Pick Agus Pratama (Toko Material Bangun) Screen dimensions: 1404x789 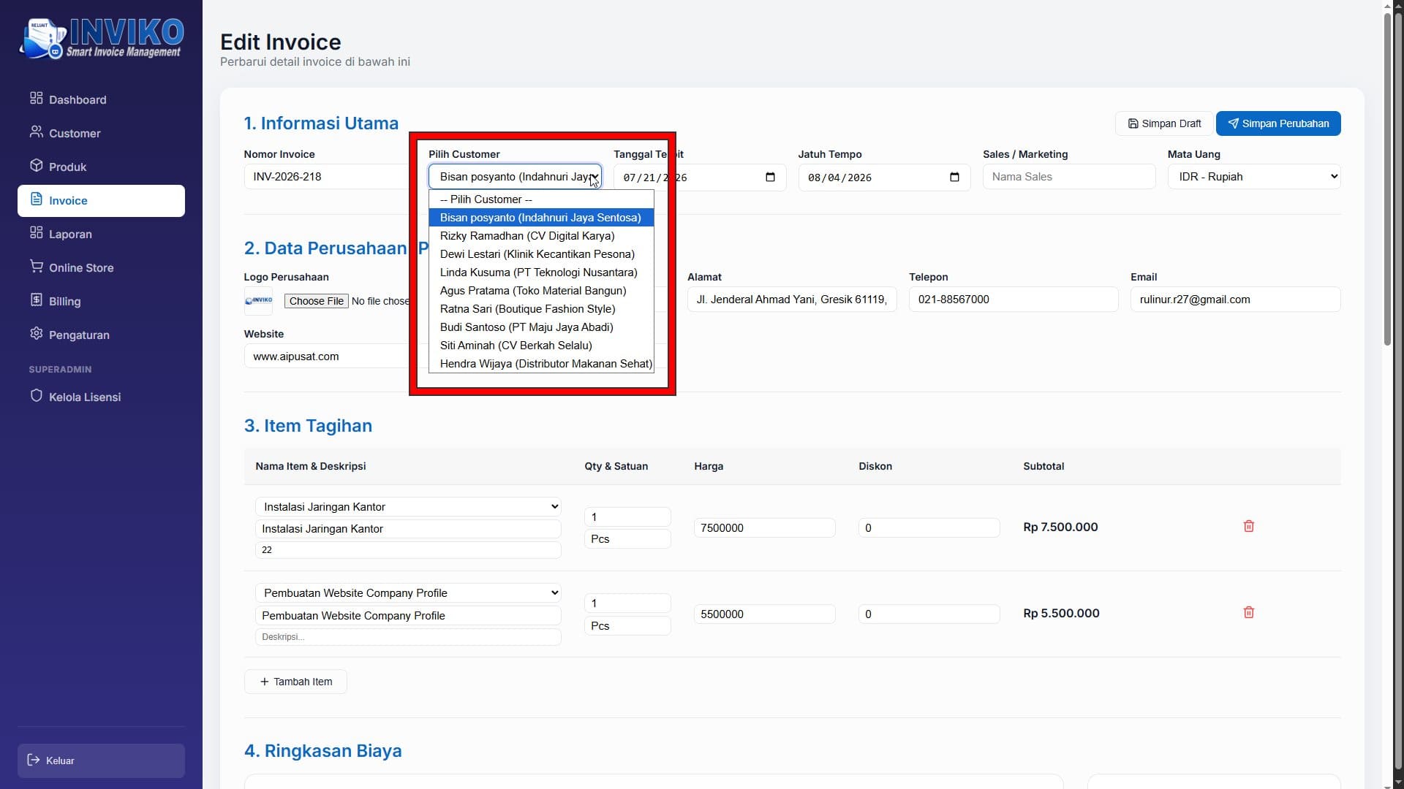pyautogui.click(x=541, y=291)
